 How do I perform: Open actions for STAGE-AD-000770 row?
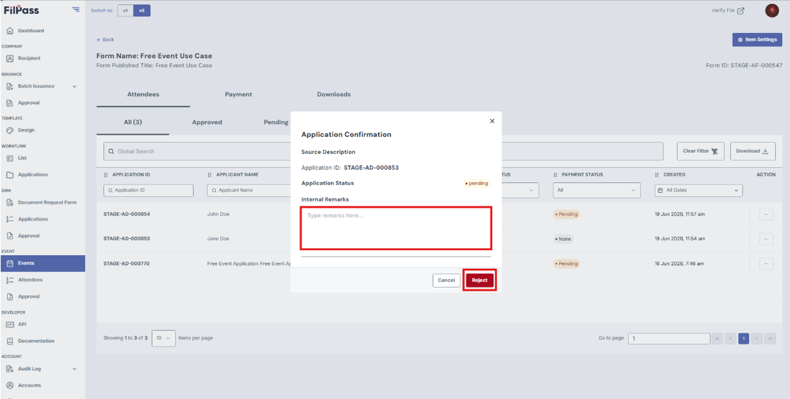(766, 264)
